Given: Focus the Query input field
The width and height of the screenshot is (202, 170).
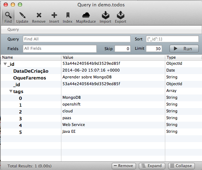Looking at the screenshot, I should (x=77, y=39).
